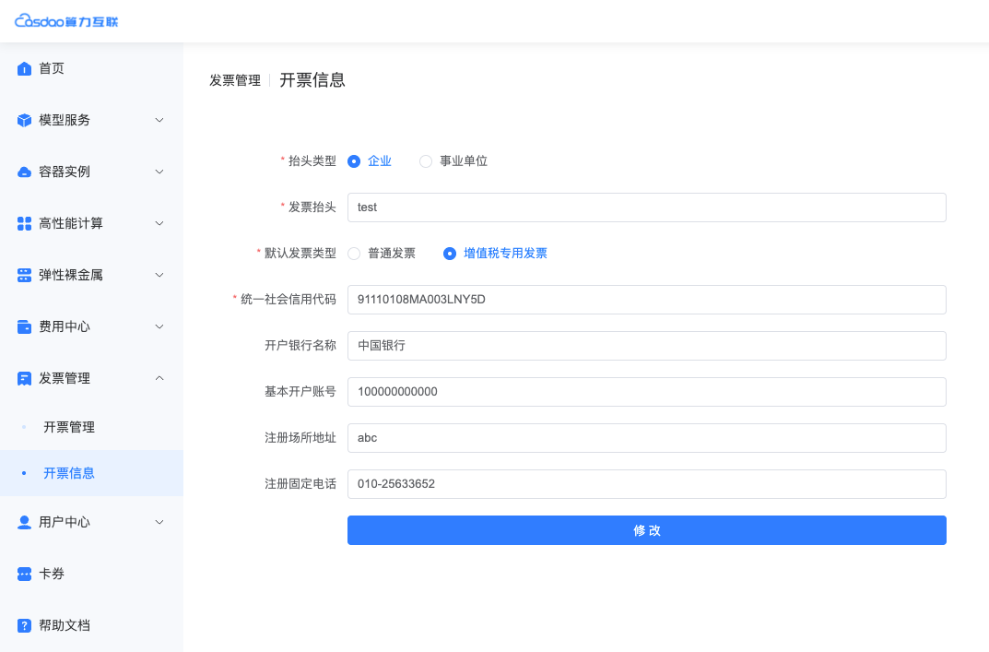Click the 开票信息 page title text

(x=312, y=80)
